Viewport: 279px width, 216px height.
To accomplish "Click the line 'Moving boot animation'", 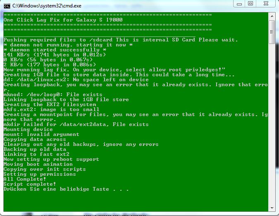I will tap(38, 164).
